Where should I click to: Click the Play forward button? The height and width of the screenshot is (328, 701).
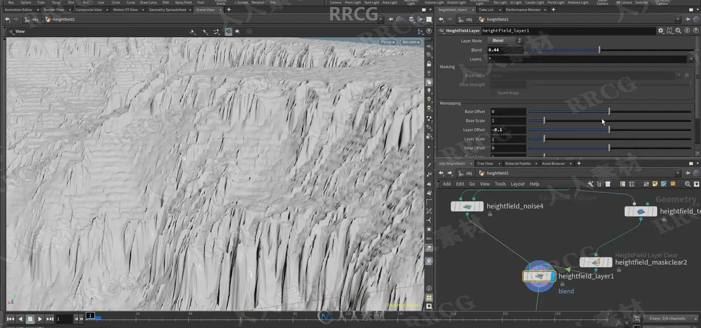[40, 319]
